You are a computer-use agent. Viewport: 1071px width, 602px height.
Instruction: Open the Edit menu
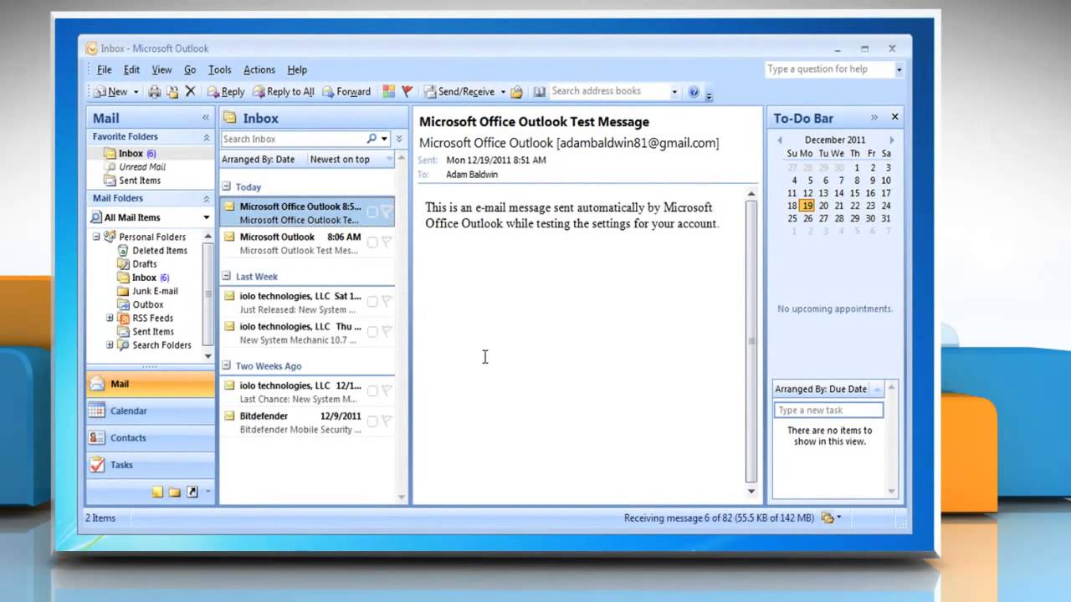pyautogui.click(x=131, y=70)
